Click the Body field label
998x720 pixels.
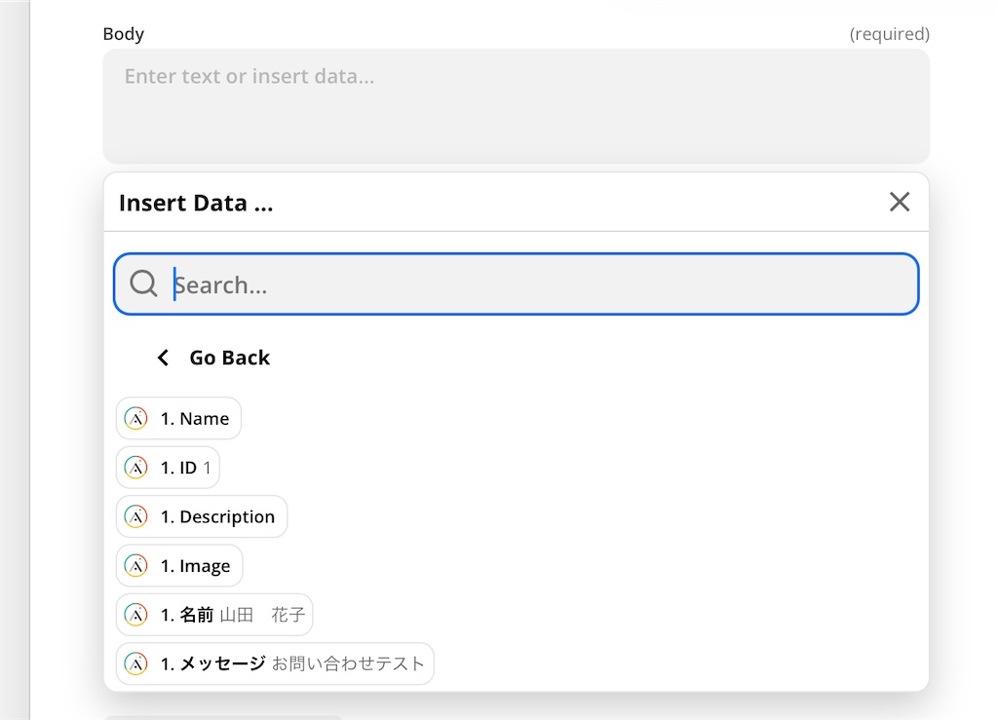124,34
